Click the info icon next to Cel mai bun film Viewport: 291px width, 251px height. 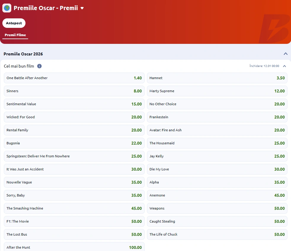click(x=39, y=66)
